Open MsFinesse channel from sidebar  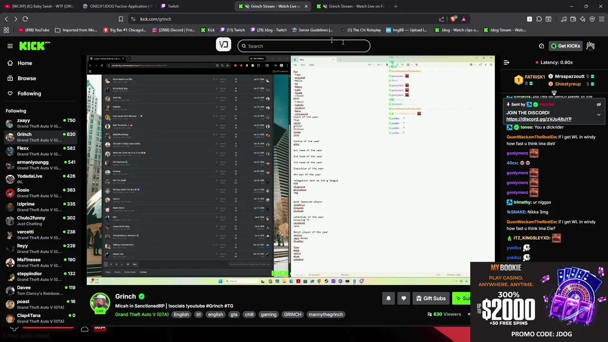click(x=41, y=263)
